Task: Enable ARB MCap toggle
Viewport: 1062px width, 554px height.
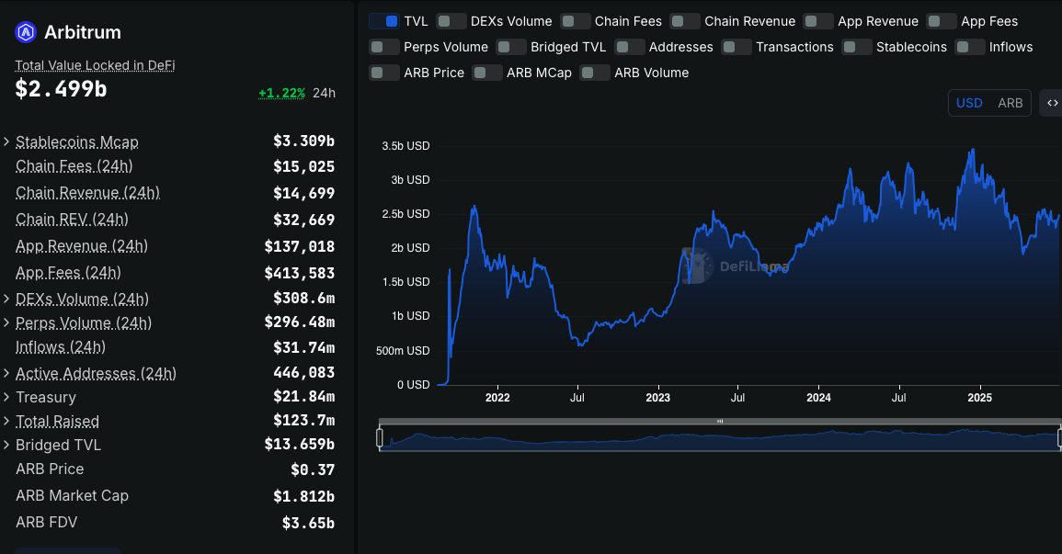Action: pos(487,73)
